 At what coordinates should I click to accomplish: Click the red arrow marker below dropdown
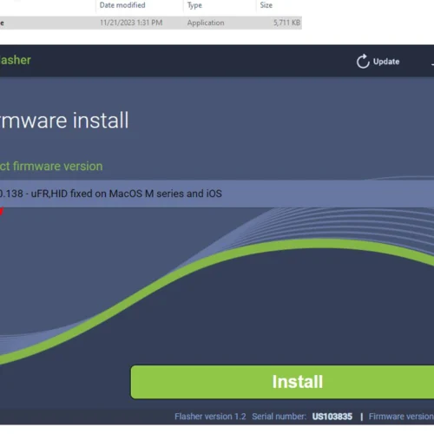(2, 212)
